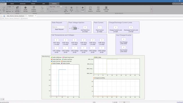The width and height of the screenshot is (183, 103).
Task: Open the Library Browser
Action: 17,9
